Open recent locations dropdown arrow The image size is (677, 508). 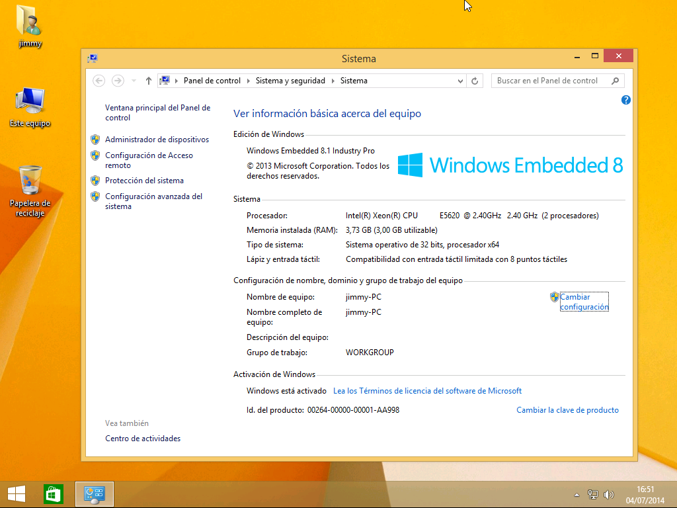(x=134, y=81)
